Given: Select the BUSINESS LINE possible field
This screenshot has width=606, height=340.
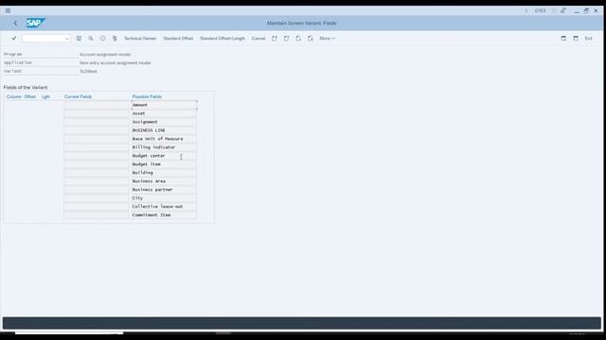Looking at the screenshot, I should 164,130.
